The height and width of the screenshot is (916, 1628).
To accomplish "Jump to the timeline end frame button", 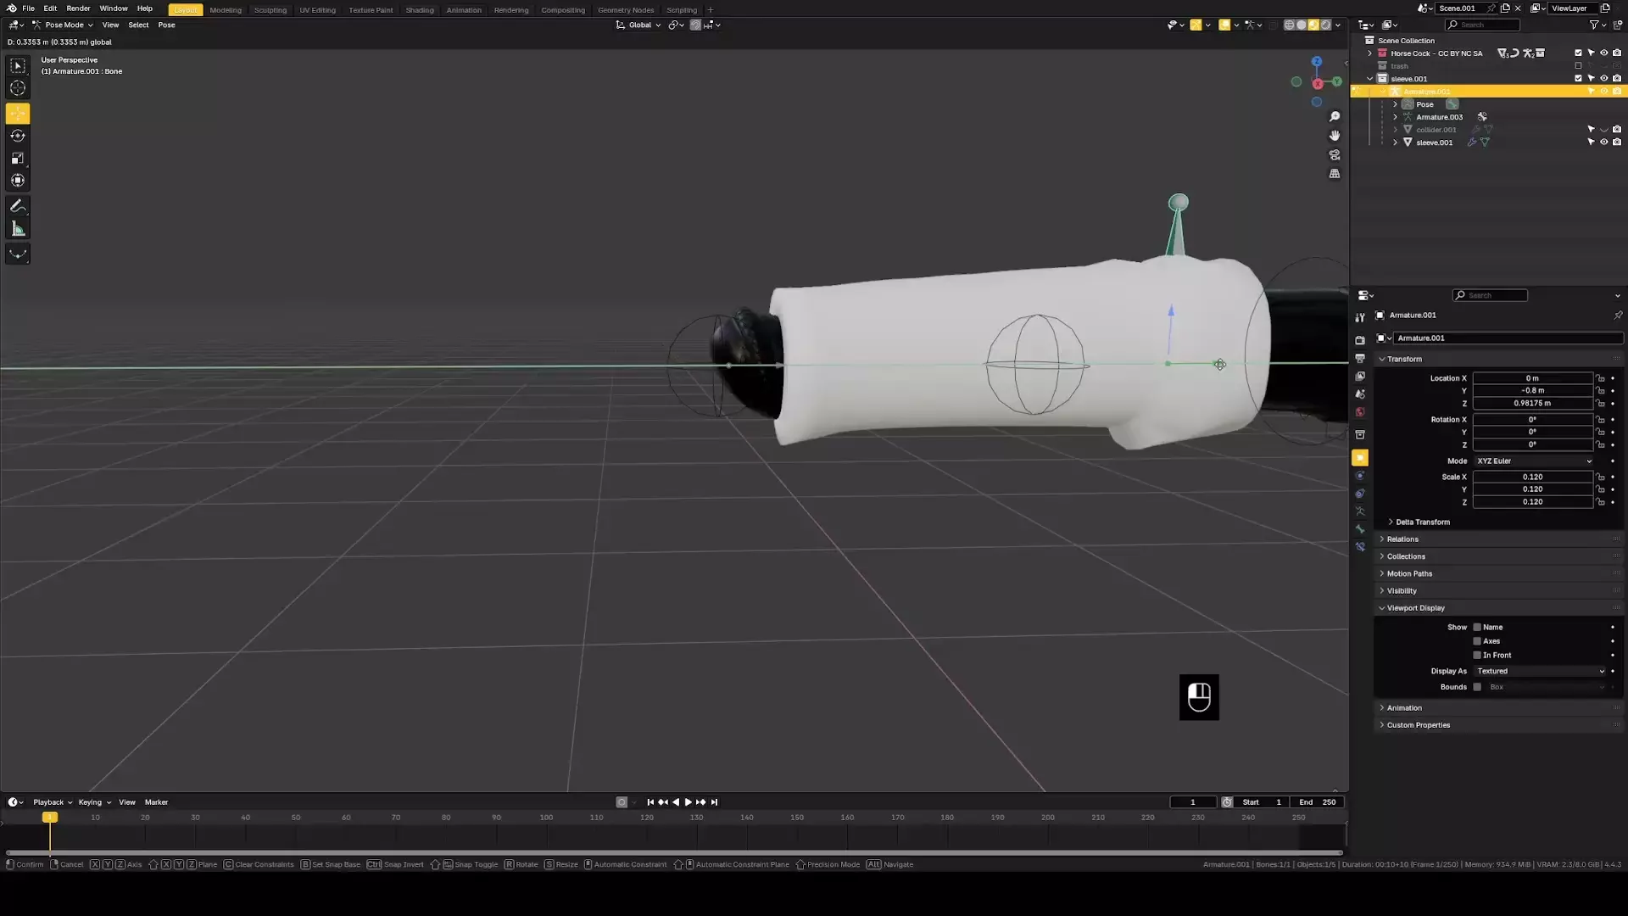I will click(x=714, y=802).
